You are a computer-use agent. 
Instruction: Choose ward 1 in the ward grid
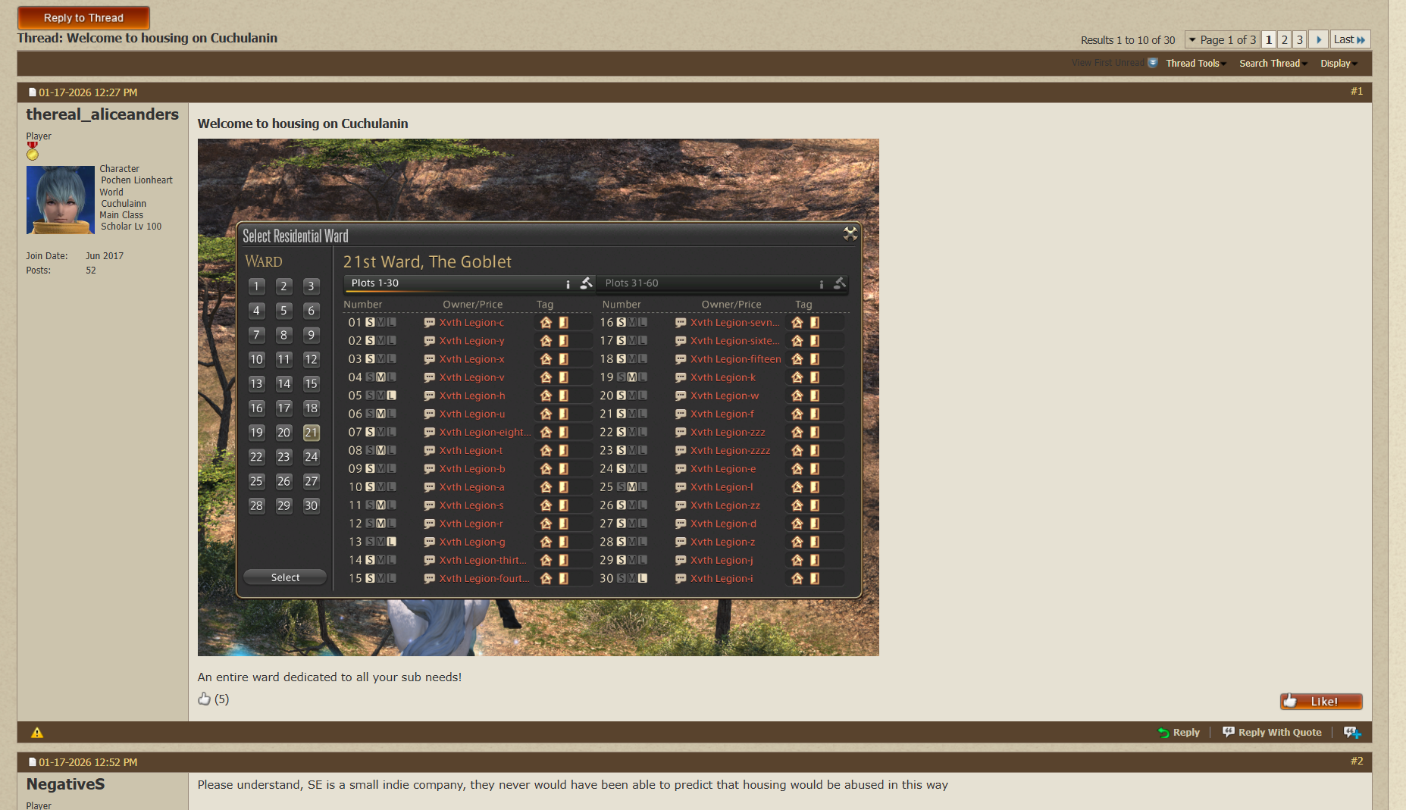tap(257, 286)
